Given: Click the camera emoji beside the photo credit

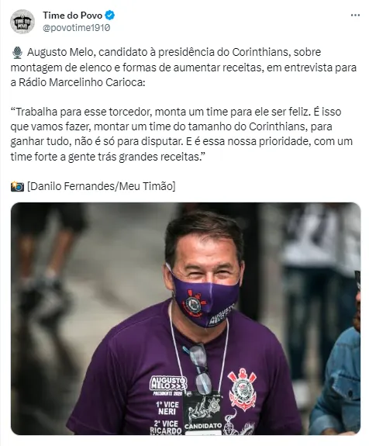Looking at the screenshot, I should point(17,187).
